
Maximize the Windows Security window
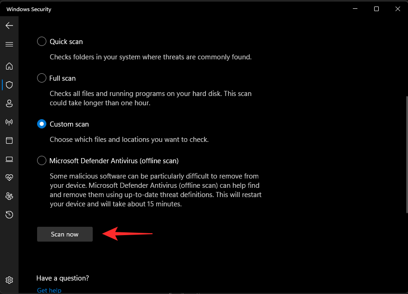point(376,9)
